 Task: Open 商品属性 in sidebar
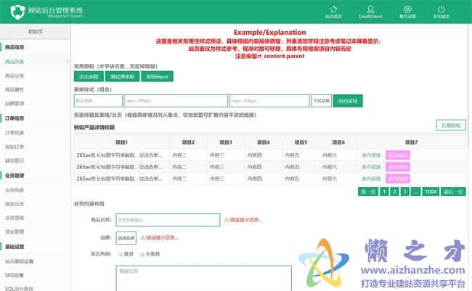(x=15, y=90)
